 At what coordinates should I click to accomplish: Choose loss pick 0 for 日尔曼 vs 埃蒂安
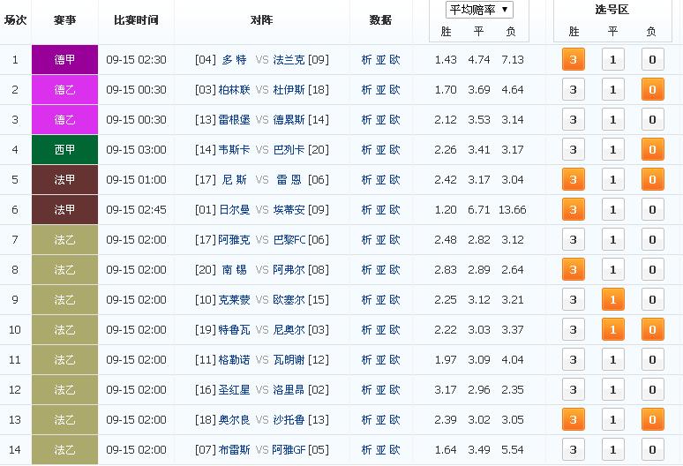[x=651, y=210]
